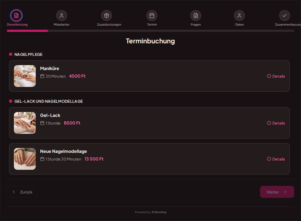Select the Daten step person icon

point(239,16)
